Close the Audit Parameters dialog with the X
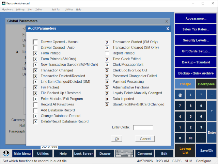Screen dimensions: 218x164 [x=168, y=29]
